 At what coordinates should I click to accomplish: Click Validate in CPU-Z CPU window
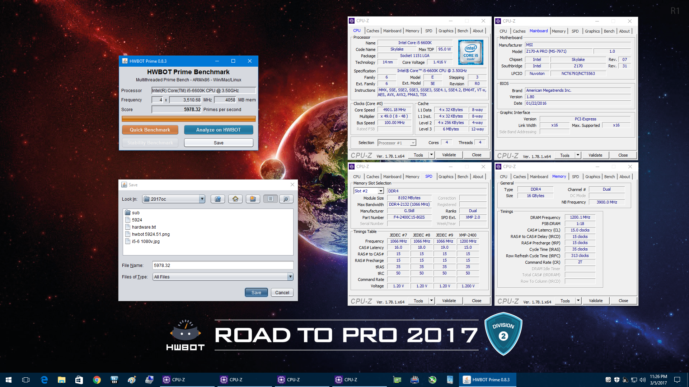pos(449,155)
